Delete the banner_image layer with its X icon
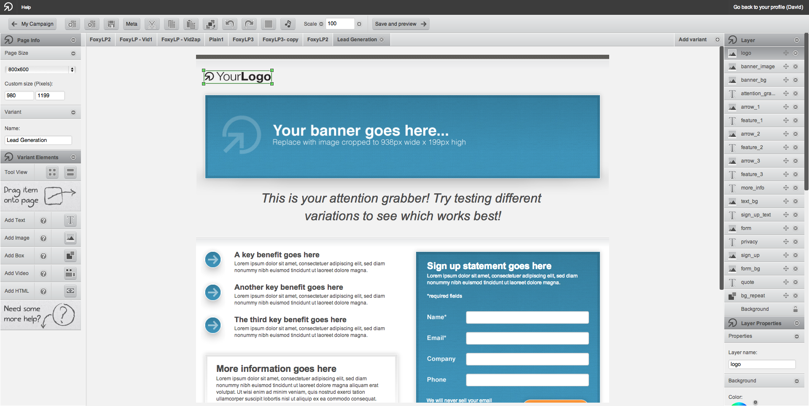Viewport: 809px width, 406px height. point(796,67)
